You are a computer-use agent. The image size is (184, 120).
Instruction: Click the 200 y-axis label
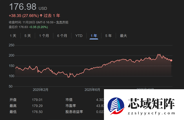pos(12,55)
